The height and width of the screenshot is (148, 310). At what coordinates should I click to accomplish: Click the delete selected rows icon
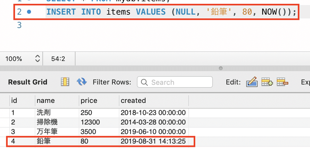pyautogui.click(x=282, y=82)
